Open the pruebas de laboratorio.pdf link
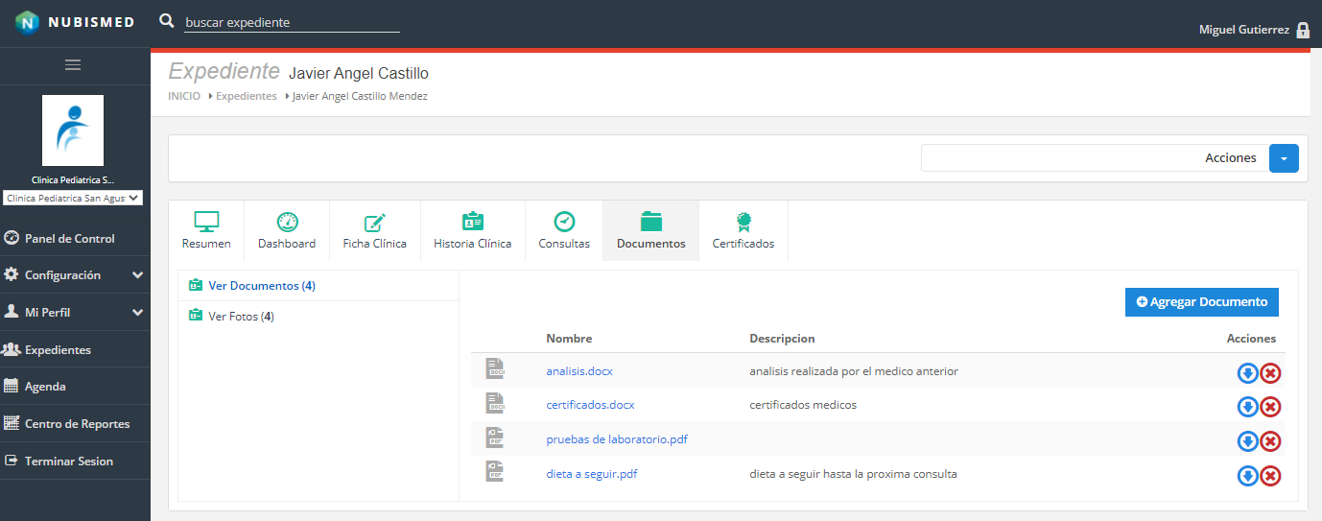Image resolution: width=1322 pixels, height=521 pixels. pyautogui.click(x=617, y=439)
